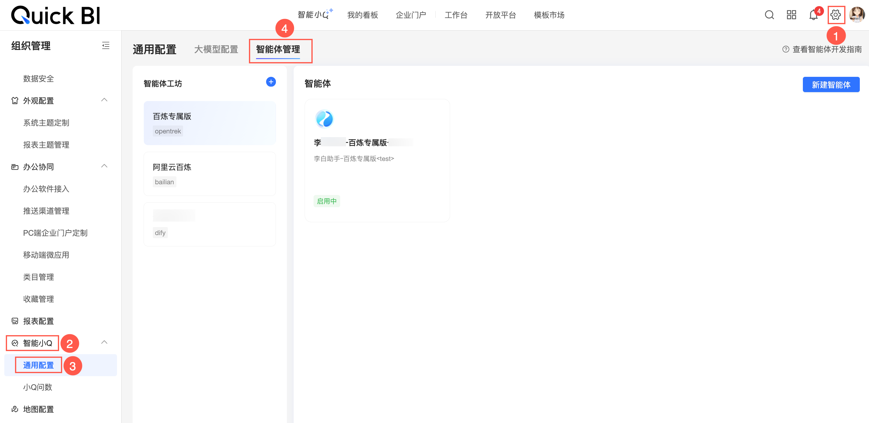Screen dimensions: 869x423
Task: Click the opentrek tag
Action: click(x=168, y=131)
